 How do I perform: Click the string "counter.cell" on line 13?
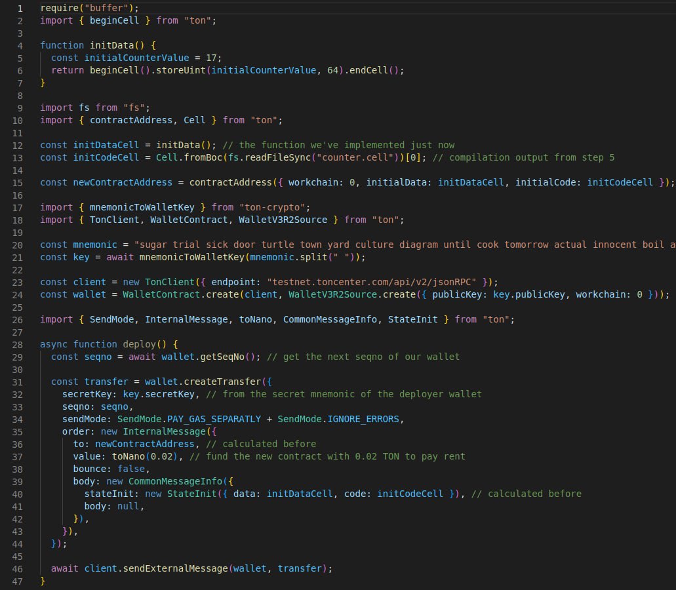pyautogui.click(x=355, y=158)
